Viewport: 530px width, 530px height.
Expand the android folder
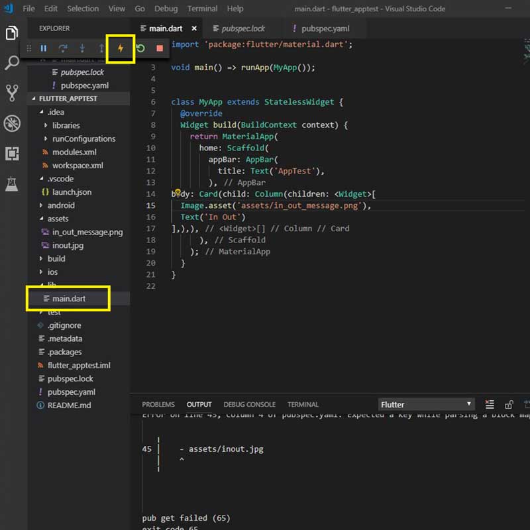[60, 205]
